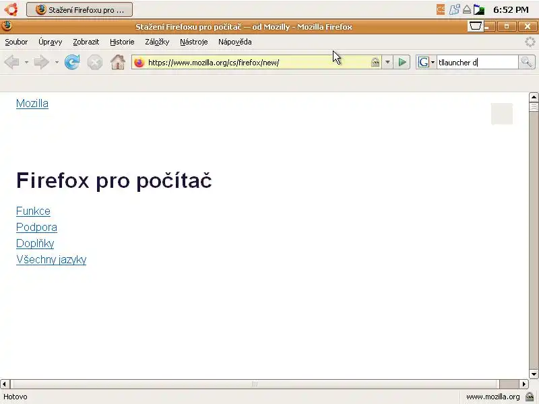Go back with the Back arrow
539x404 pixels.
coord(11,62)
